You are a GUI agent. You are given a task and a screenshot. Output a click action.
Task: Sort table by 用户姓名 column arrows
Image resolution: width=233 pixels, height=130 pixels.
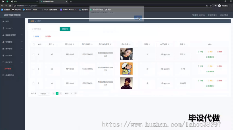click(x=74, y=44)
